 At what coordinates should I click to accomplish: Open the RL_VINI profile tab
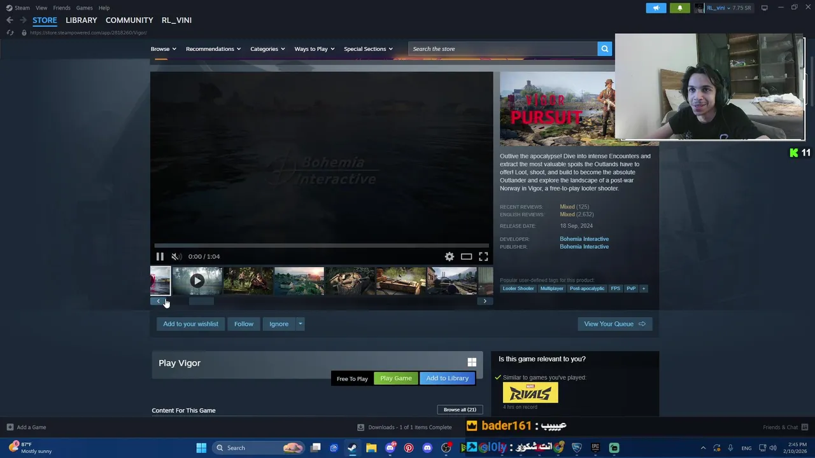[x=176, y=20]
